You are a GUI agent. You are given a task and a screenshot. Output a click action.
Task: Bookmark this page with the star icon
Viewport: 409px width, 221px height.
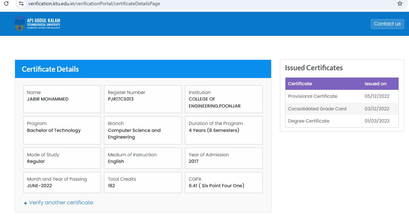(x=400, y=3)
